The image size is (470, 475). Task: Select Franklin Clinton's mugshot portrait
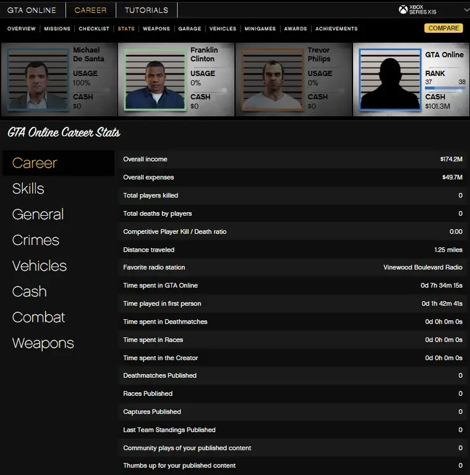155,80
